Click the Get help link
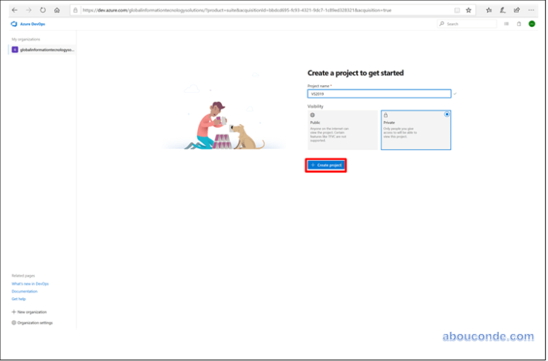 click(x=18, y=299)
